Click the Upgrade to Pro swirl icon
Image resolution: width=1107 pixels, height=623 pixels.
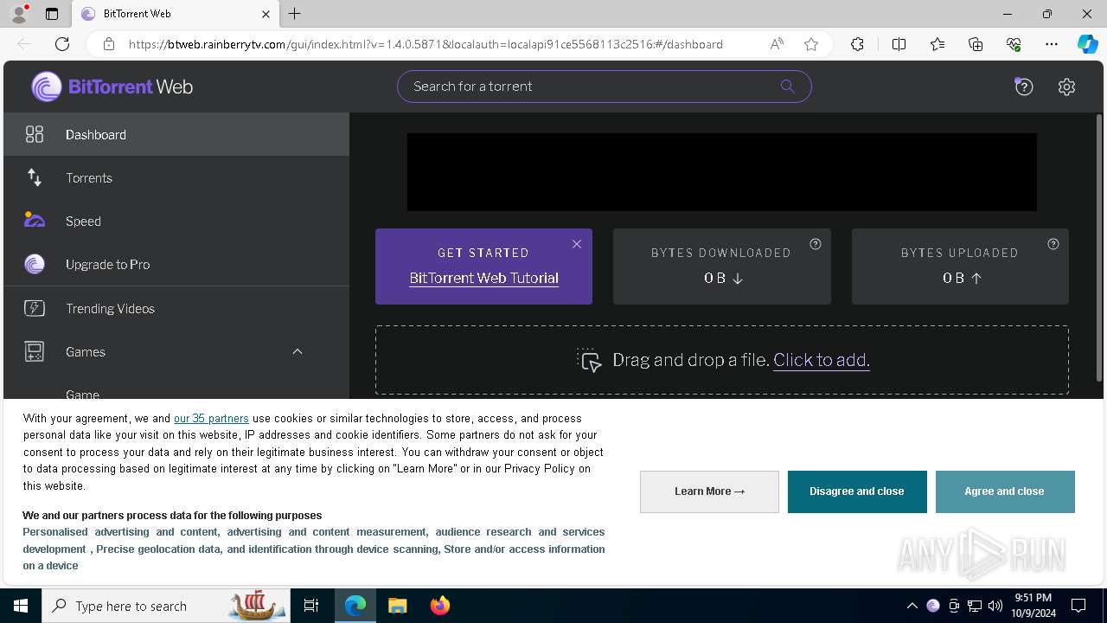pos(35,264)
